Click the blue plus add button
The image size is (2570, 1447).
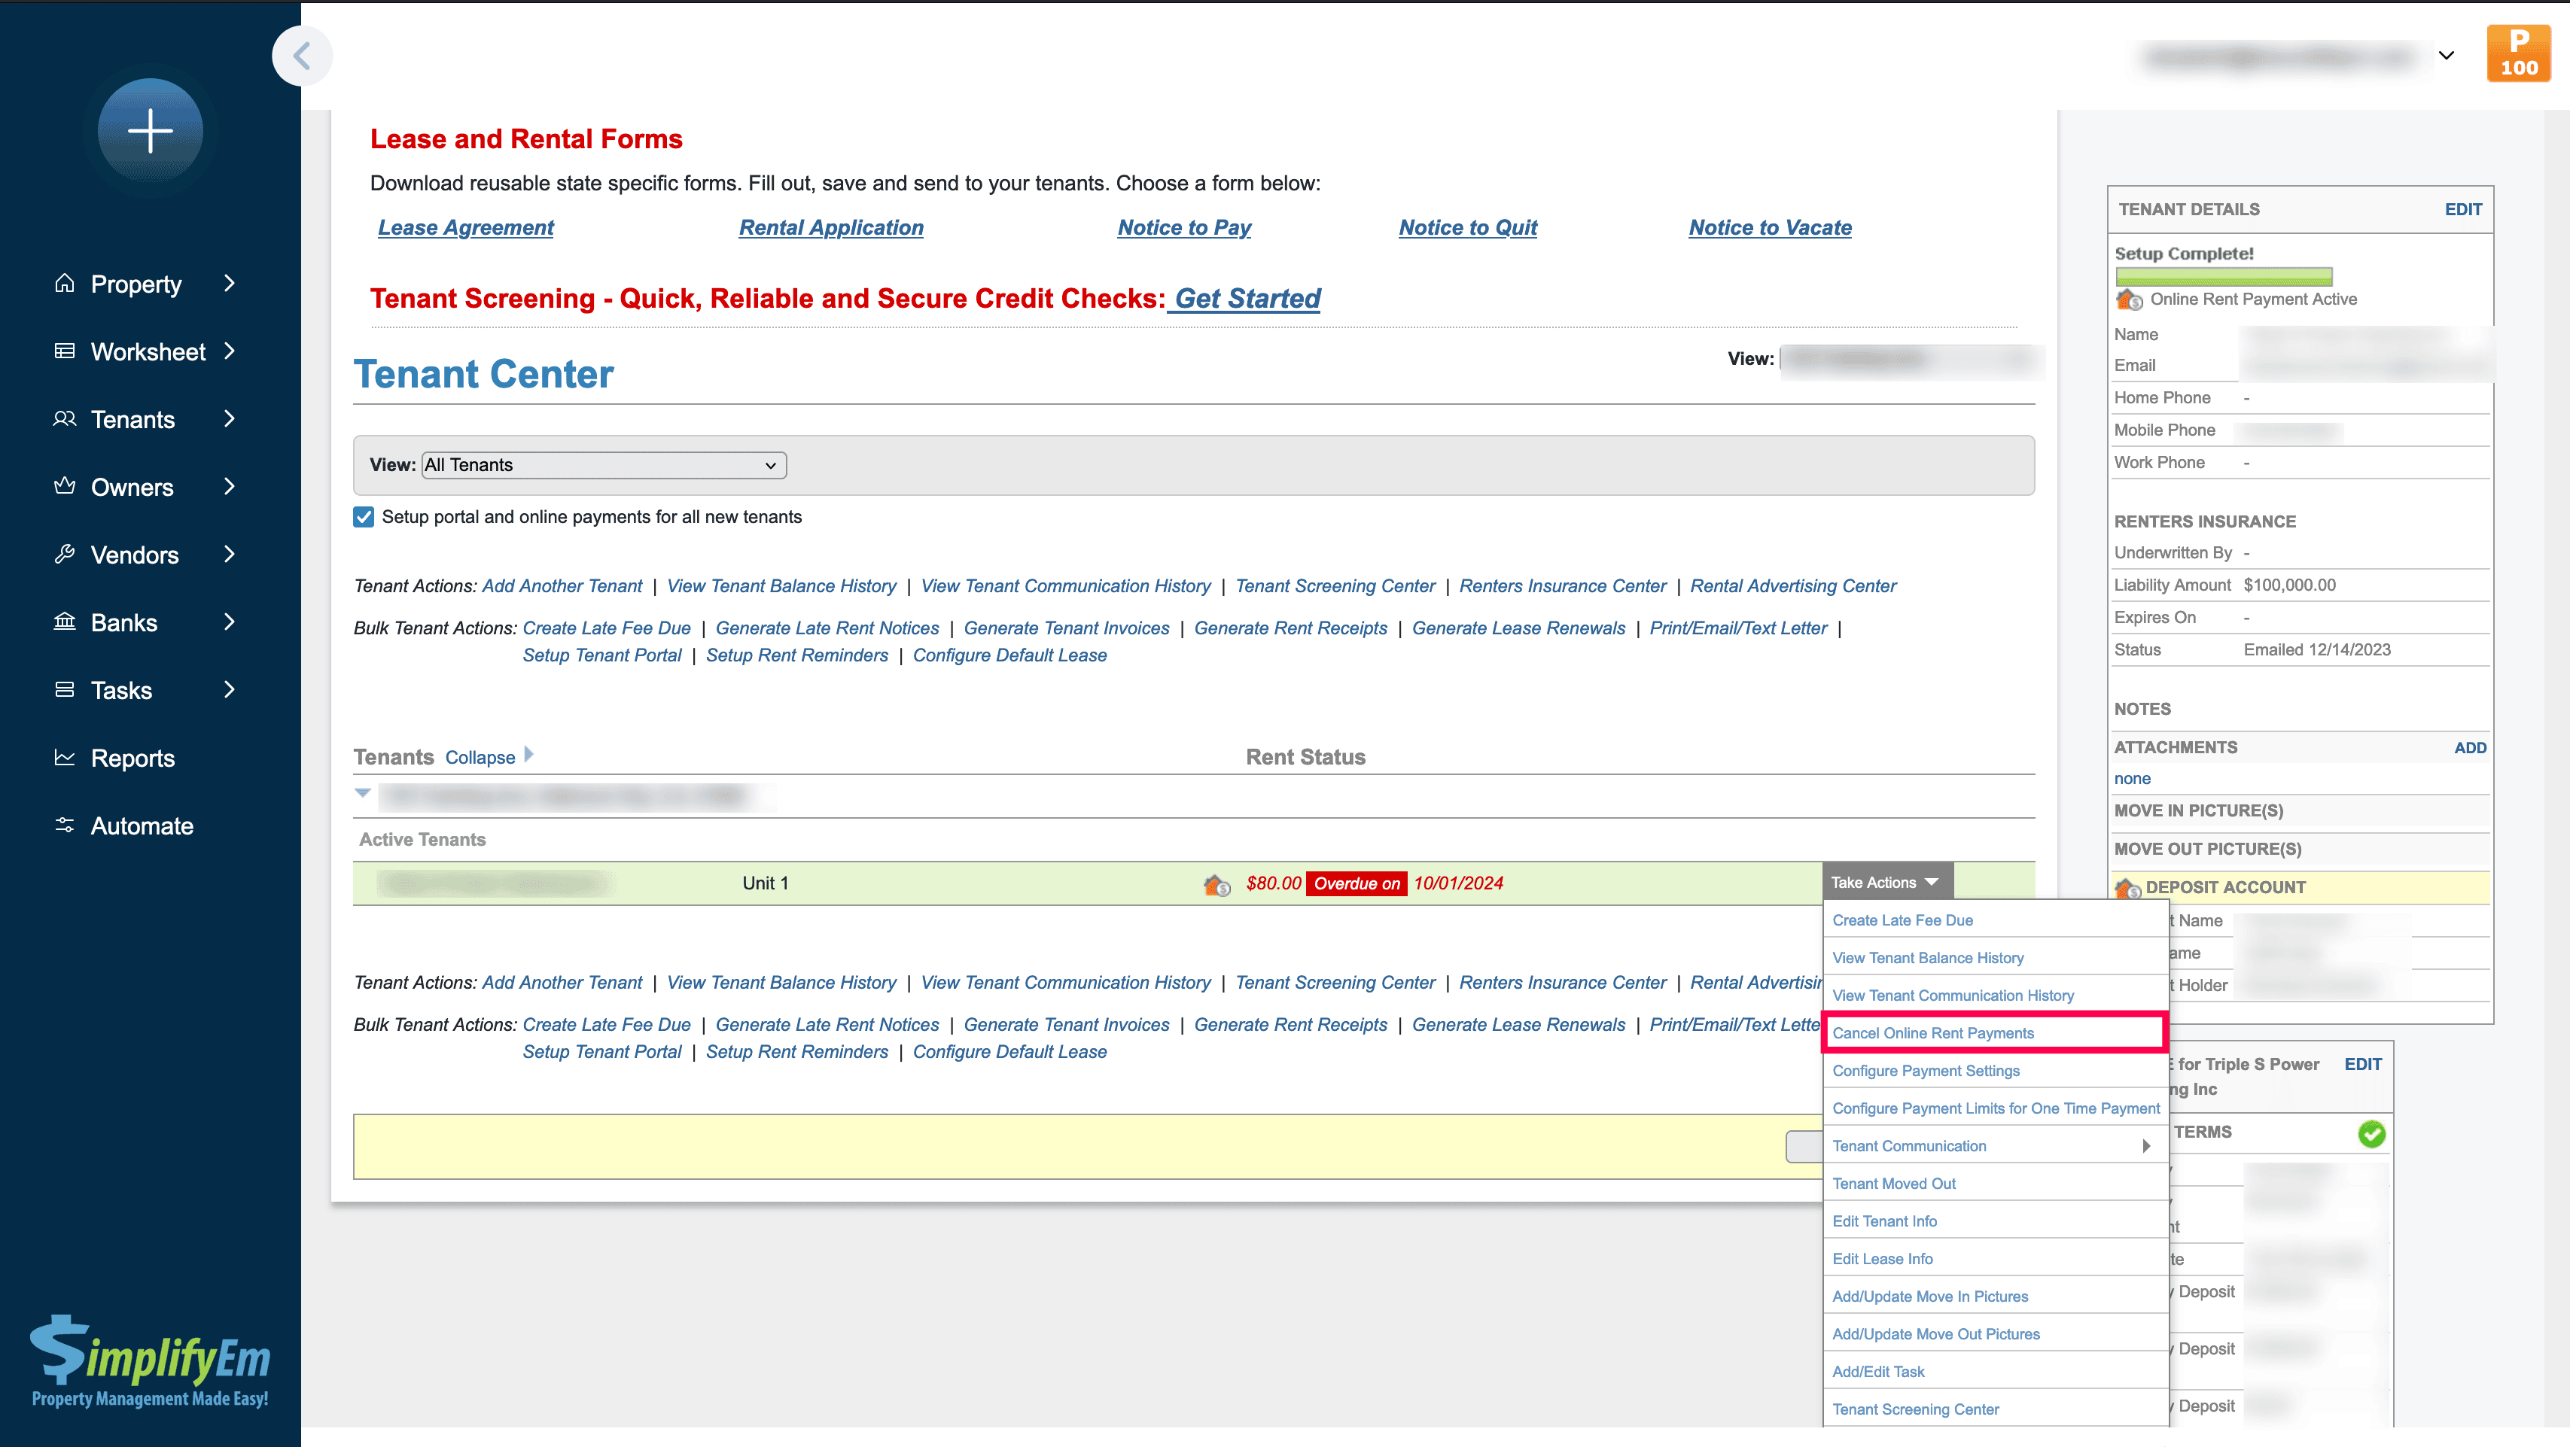click(x=150, y=131)
